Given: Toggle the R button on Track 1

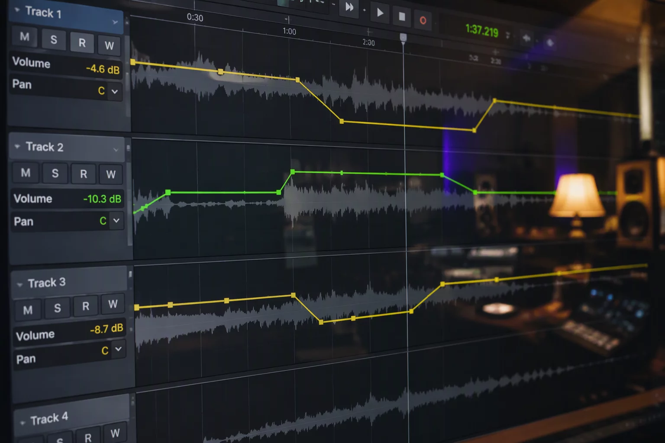Looking at the screenshot, I should tap(82, 42).
